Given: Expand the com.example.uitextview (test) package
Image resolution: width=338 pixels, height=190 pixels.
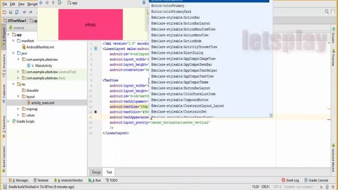Looking at the screenshot, I should click(x=18, y=78).
